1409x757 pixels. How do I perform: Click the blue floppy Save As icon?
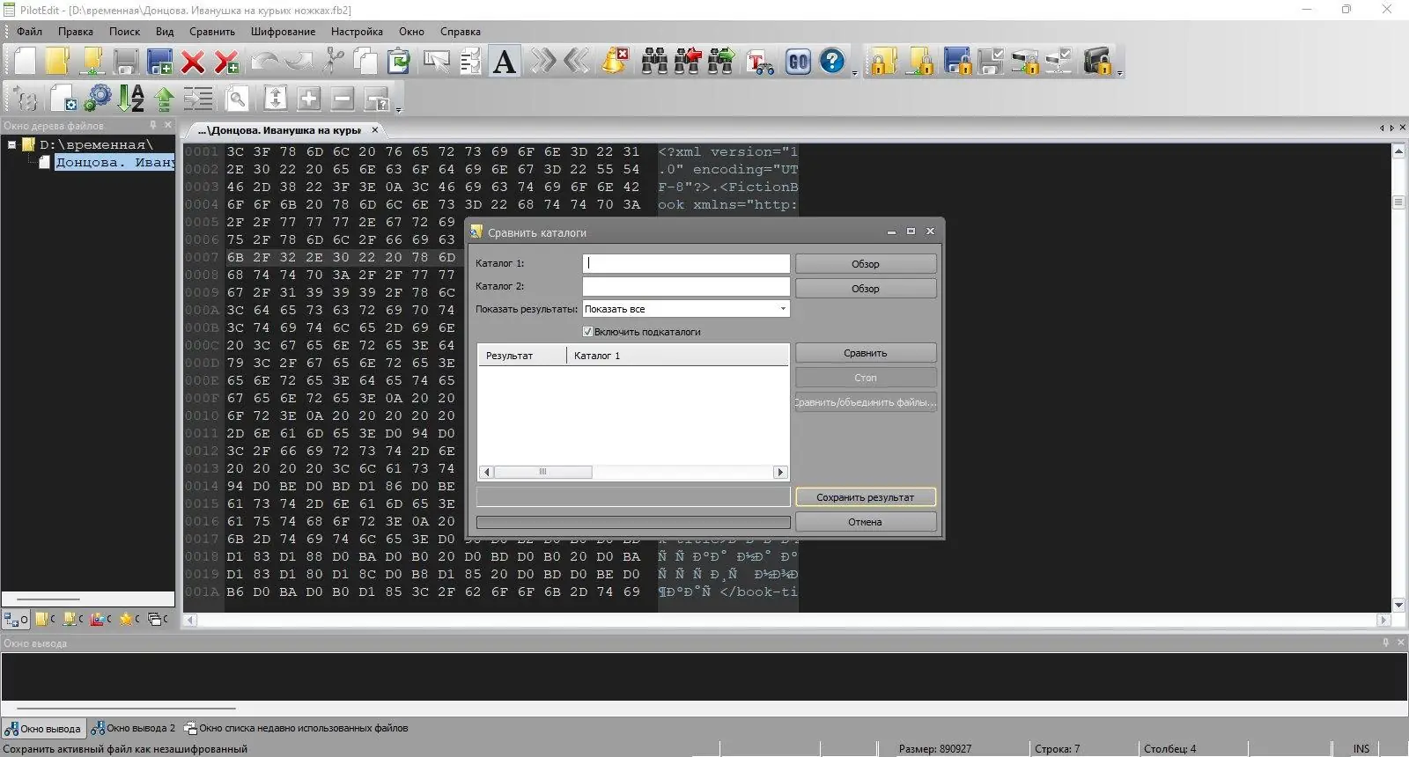[x=159, y=62]
